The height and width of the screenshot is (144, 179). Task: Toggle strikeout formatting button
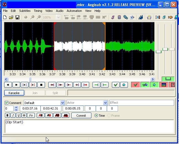point(24,115)
